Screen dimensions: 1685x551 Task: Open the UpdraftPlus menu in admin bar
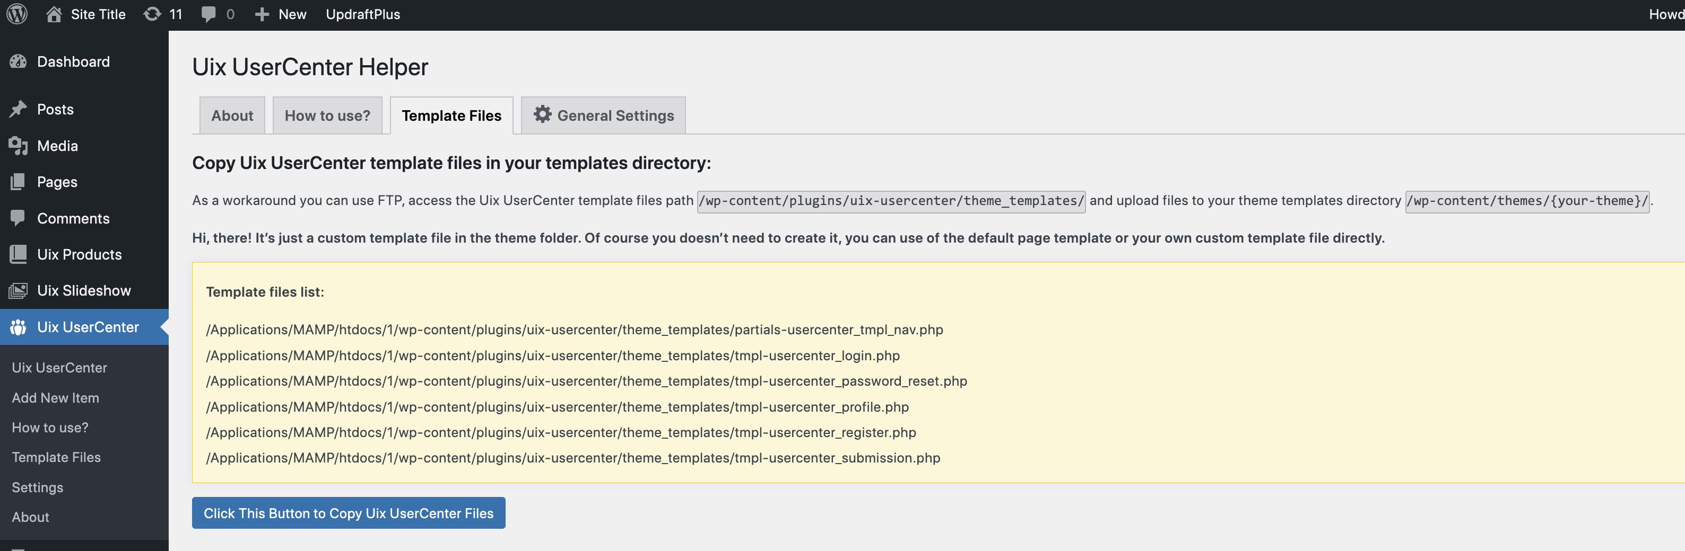[362, 14]
